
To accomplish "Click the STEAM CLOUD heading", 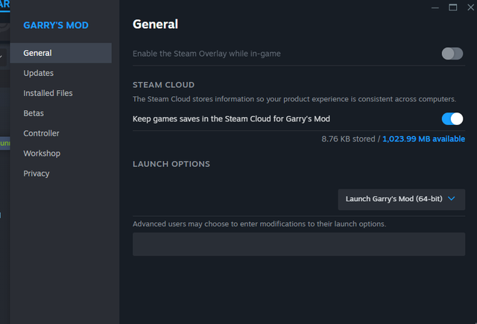I will coord(163,85).
